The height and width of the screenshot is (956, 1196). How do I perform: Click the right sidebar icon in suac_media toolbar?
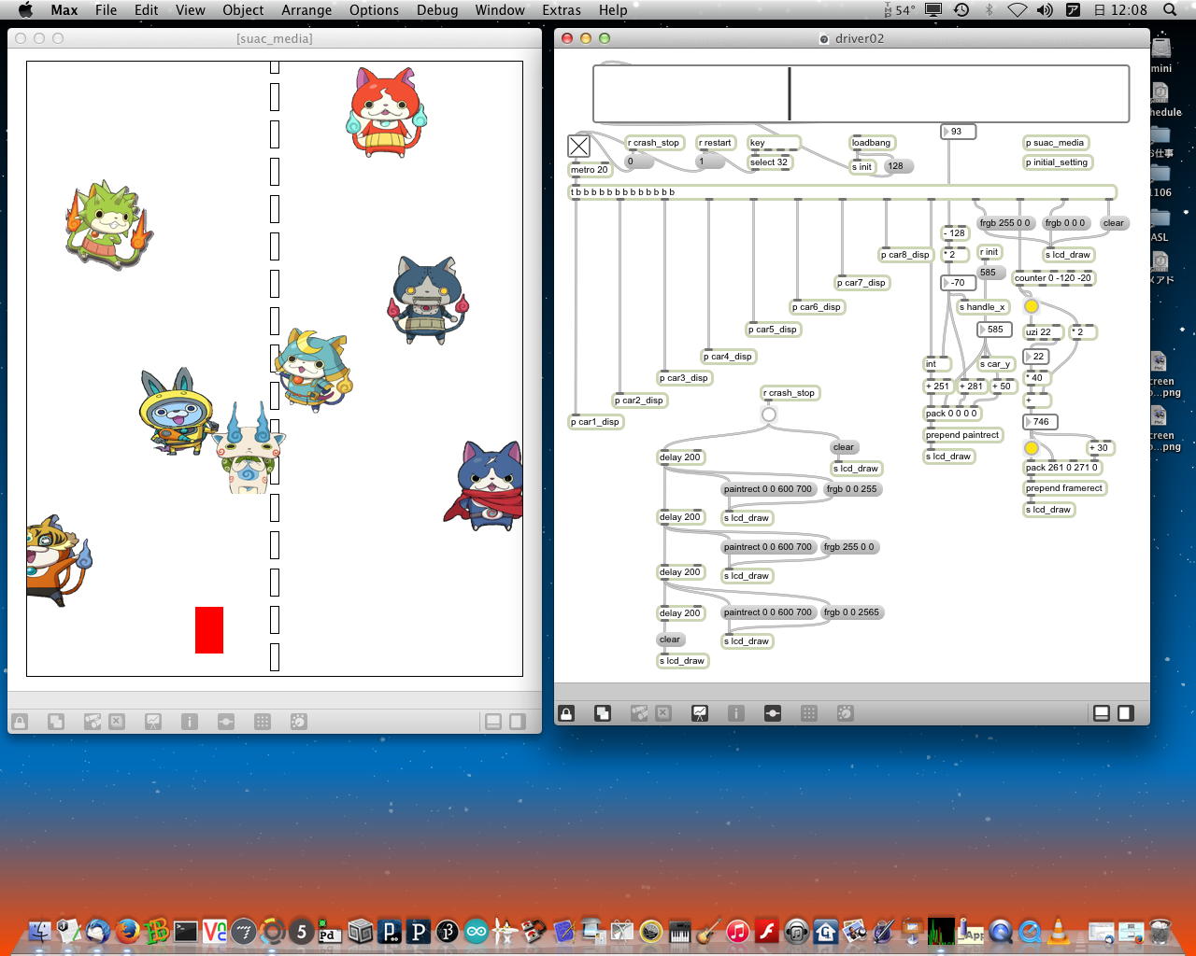[518, 722]
